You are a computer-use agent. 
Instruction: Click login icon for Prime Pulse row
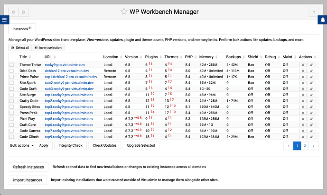(x=311, y=77)
